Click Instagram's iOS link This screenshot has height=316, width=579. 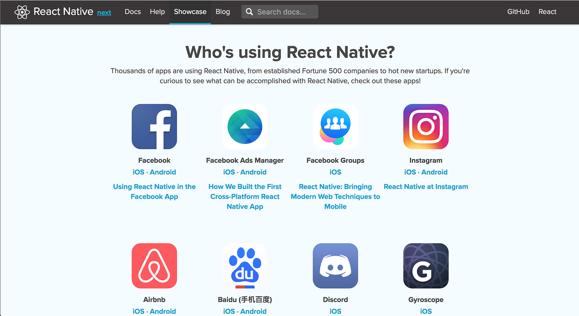[x=409, y=172]
